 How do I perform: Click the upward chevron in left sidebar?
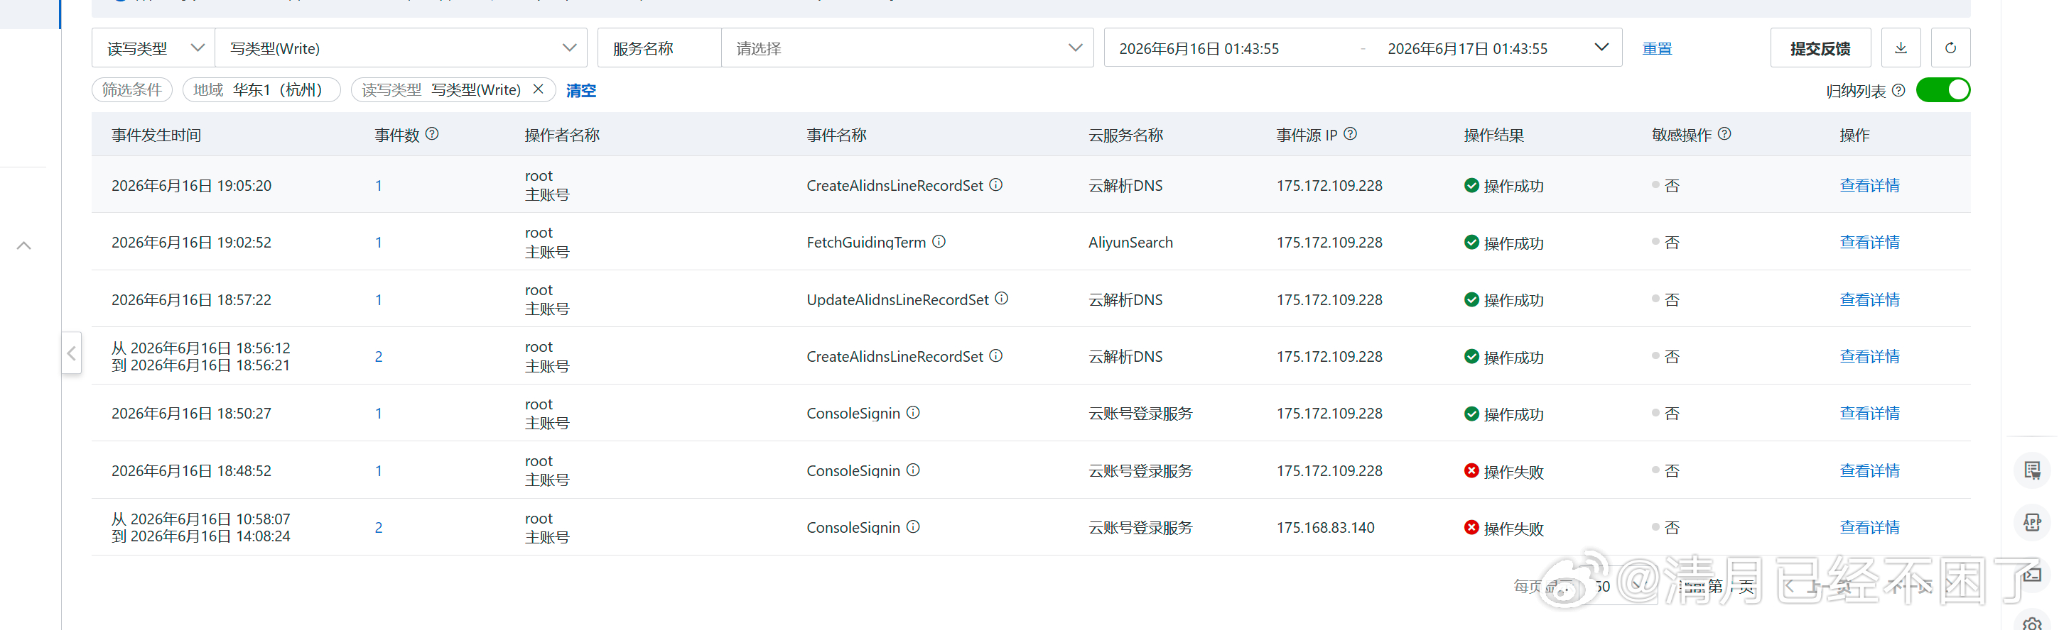click(24, 245)
